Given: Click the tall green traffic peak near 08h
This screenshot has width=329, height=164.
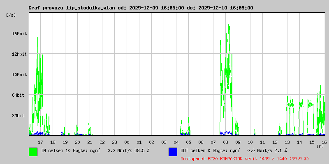Looking at the screenshot, I should pyautogui.click(x=228, y=80).
